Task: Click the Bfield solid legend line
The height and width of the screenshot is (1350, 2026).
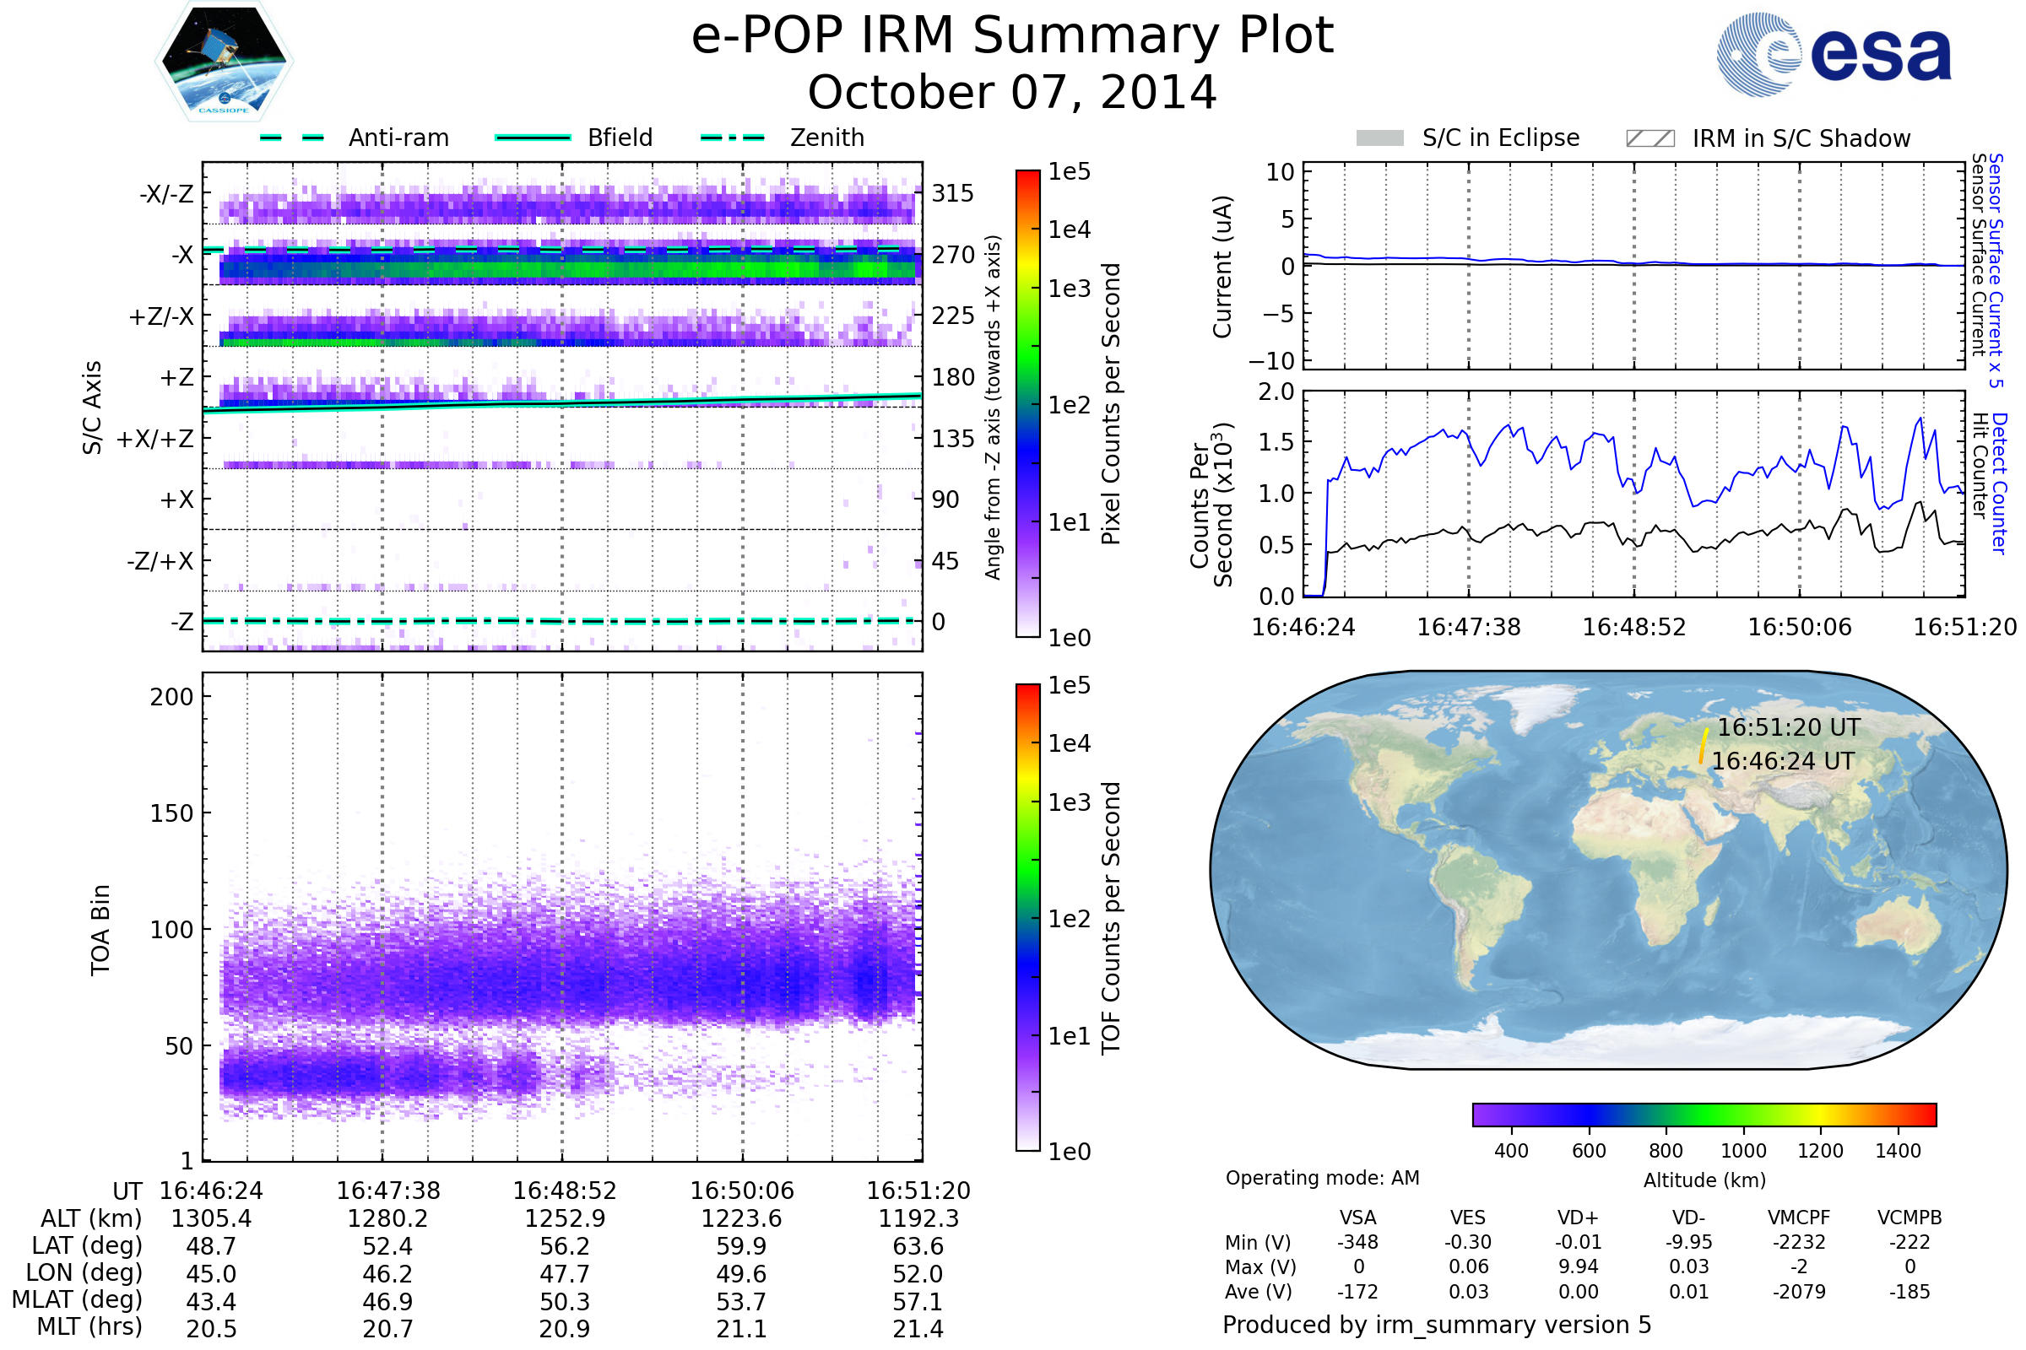Action: pos(534,138)
